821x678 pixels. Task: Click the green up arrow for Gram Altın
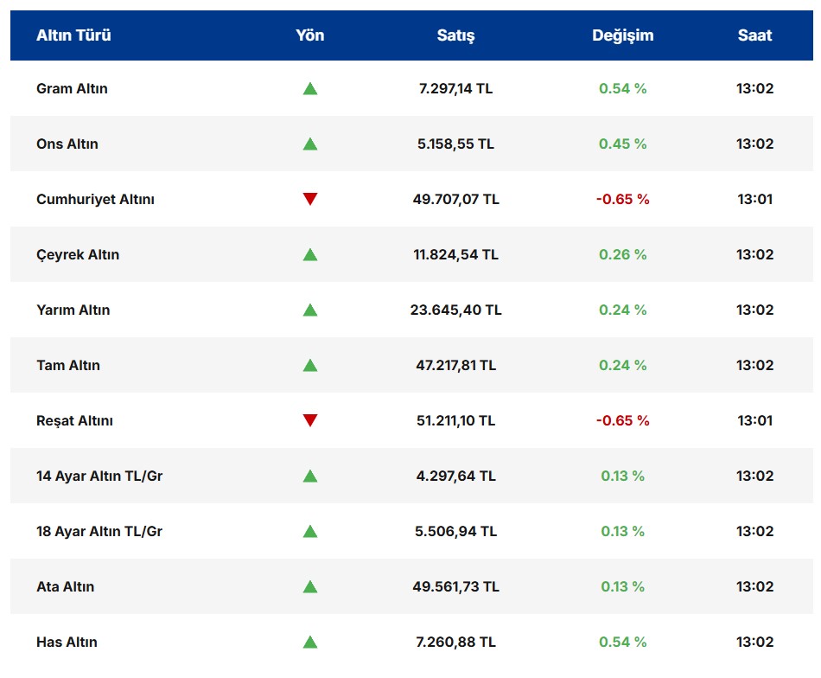click(x=310, y=88)
